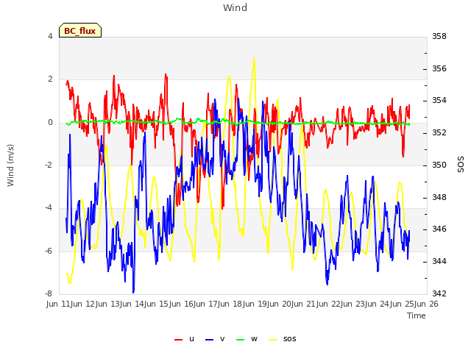The width and height of the screenshot is (471, 353).
Task: Click the -8 left axis tick label
Action: pos(49,293)
